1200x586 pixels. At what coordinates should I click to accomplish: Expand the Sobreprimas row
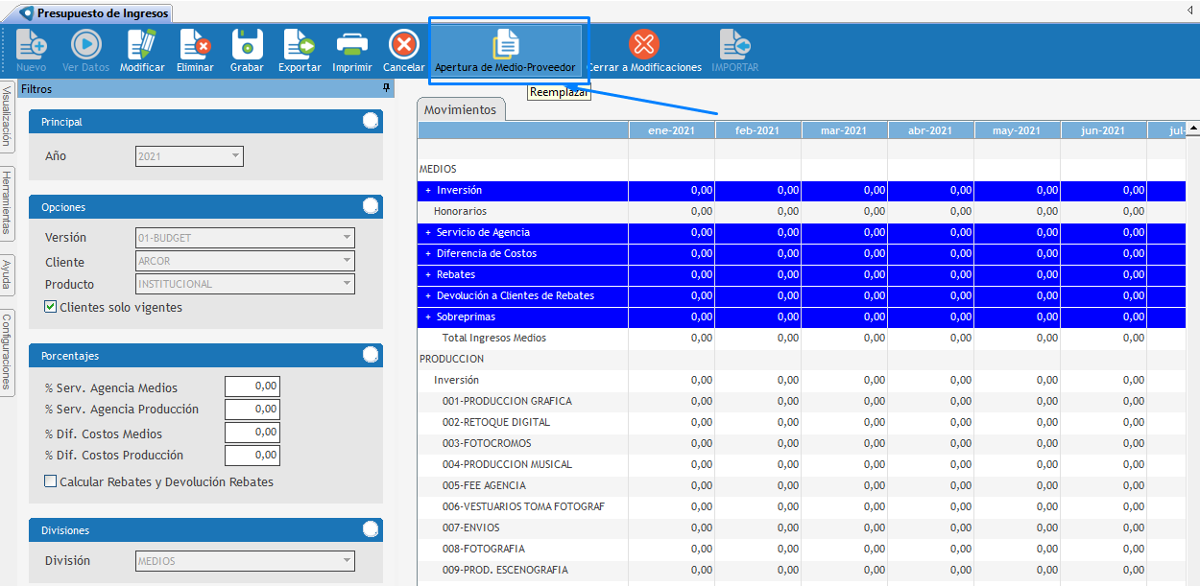coord(428,317)
